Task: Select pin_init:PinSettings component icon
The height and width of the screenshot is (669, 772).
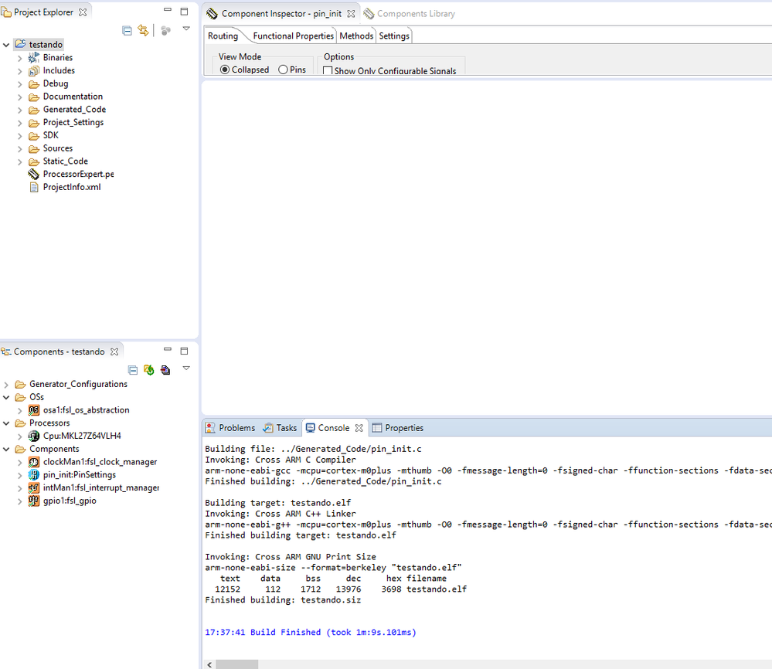Action: pyautogui.click(x=33, y=474)
